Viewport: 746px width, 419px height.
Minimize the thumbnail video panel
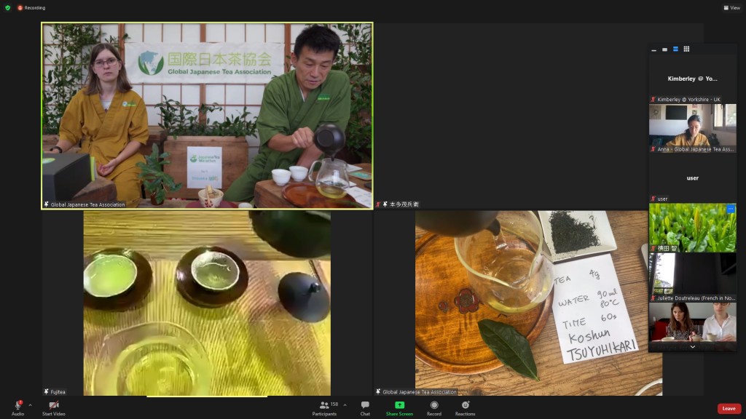[x=654, y=49]
